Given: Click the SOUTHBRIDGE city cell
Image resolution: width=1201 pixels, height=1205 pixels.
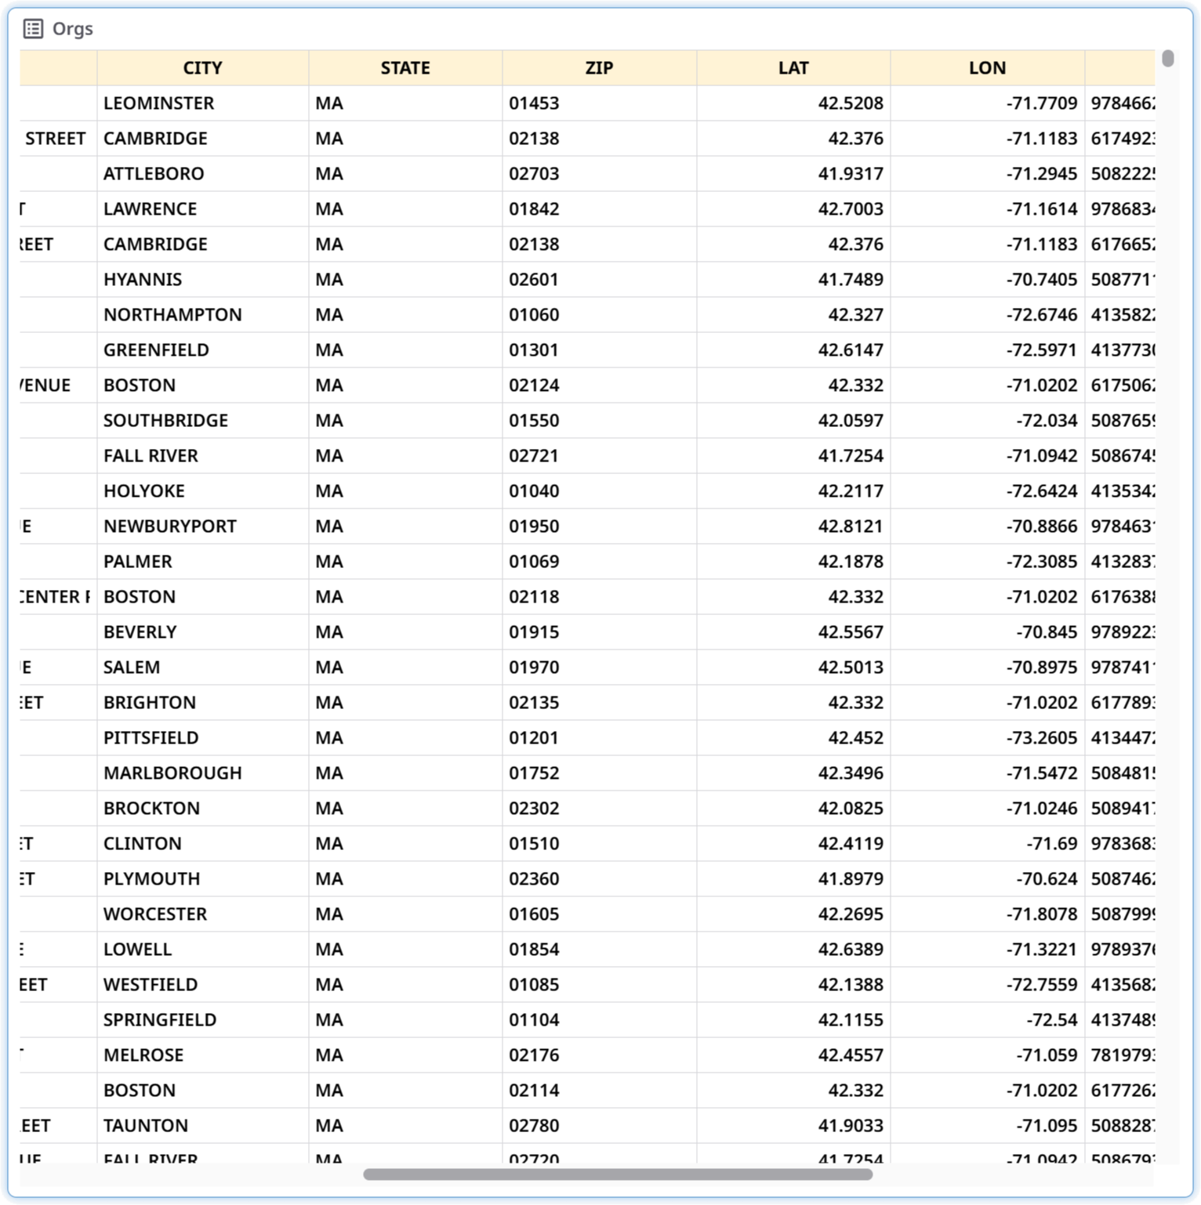Looking at the screenshot, I should [203, 421].
